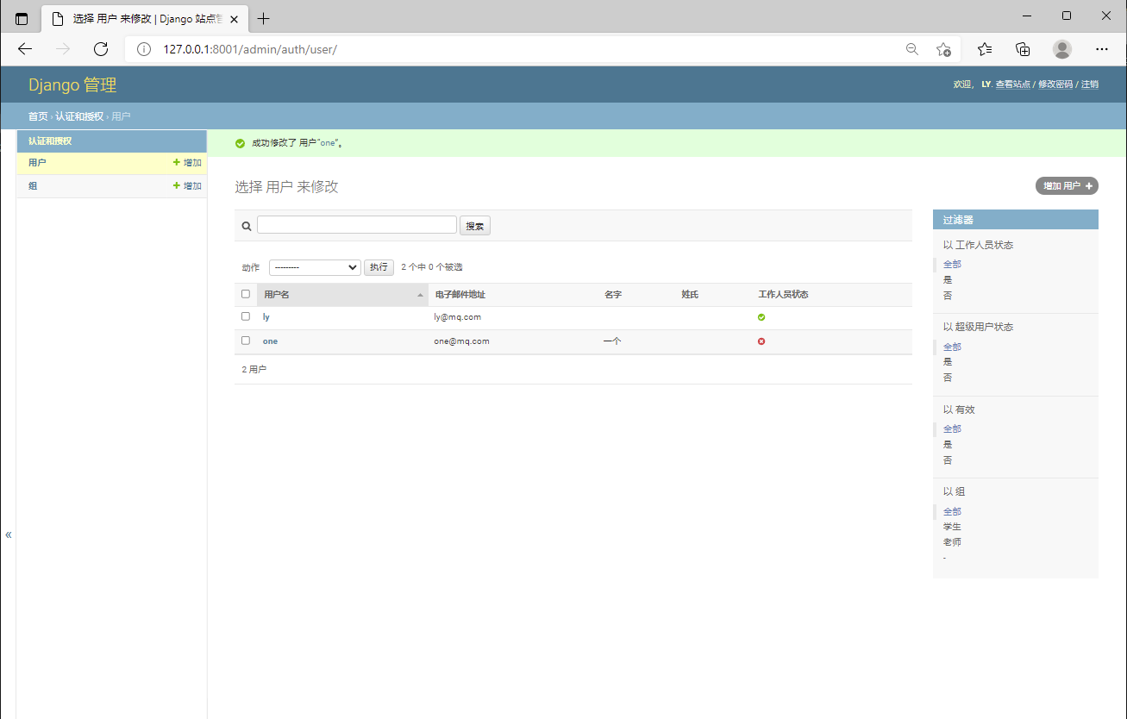Open the collections icon

point(1024,49)
